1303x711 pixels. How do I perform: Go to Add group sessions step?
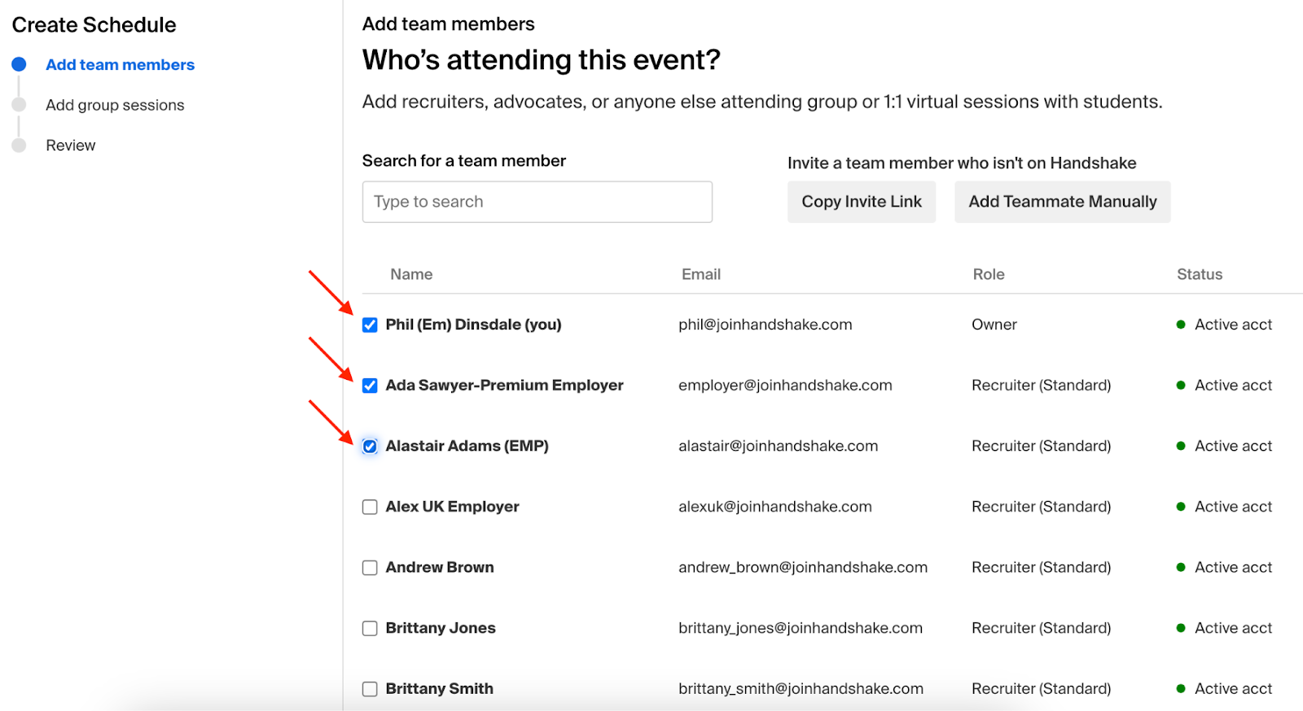[115, 105]
